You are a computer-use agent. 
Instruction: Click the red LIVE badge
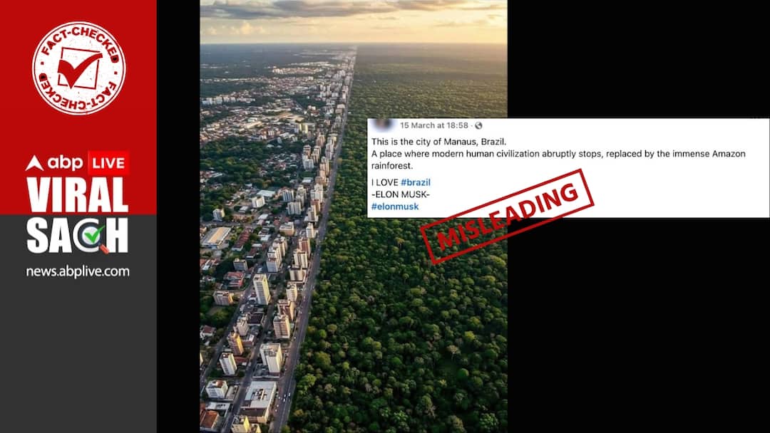(x=108, y=163)
